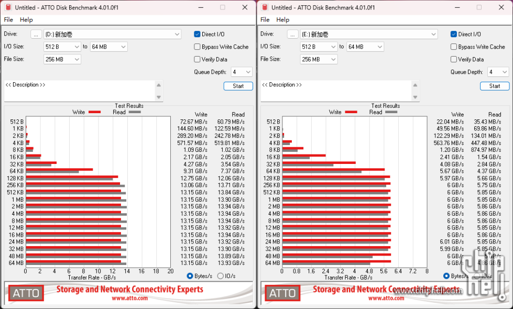The height and width of the screenshot is (309, 513).
Task: Click red Write legend swatch, right window
Action: tap(351, 112)
